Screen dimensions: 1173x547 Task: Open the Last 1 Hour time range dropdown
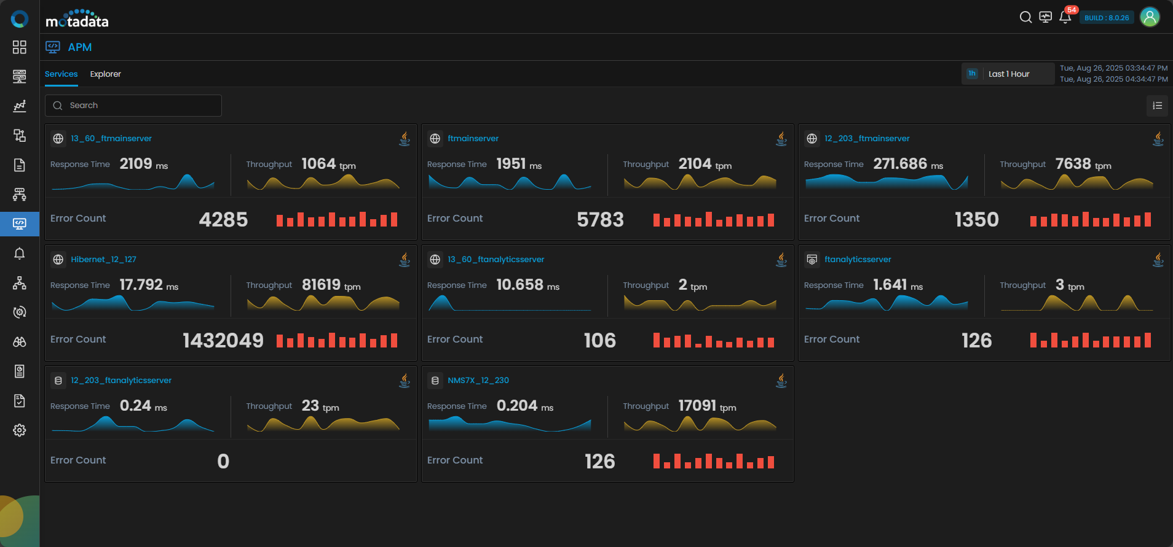point(1008,74)
